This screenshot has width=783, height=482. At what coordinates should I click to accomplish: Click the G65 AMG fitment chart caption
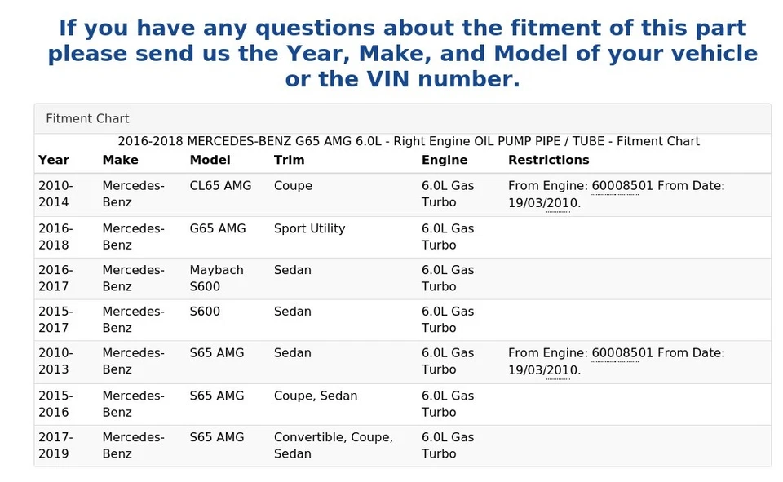pyautogui.click(x=409, y=141)
